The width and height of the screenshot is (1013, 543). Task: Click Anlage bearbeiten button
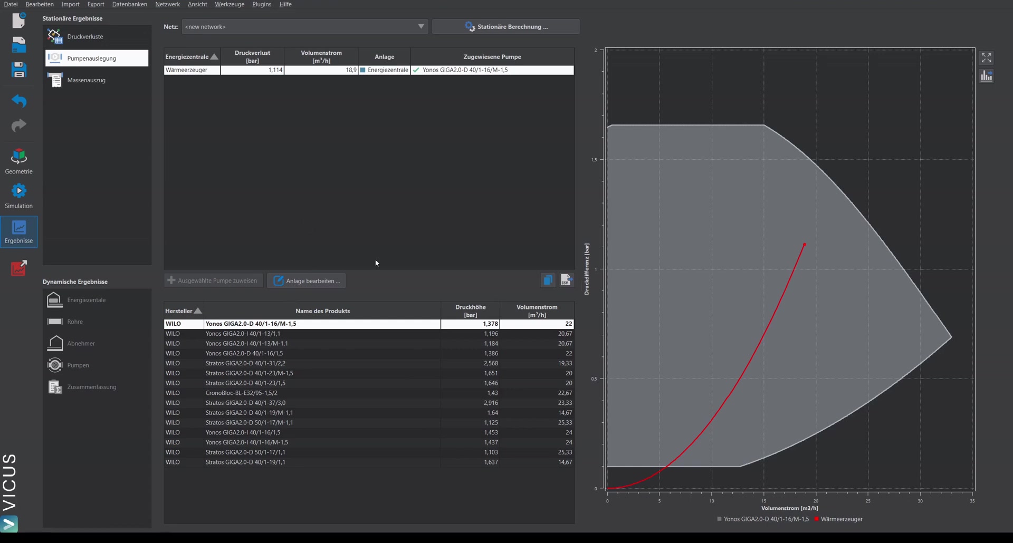pos(307,280)
